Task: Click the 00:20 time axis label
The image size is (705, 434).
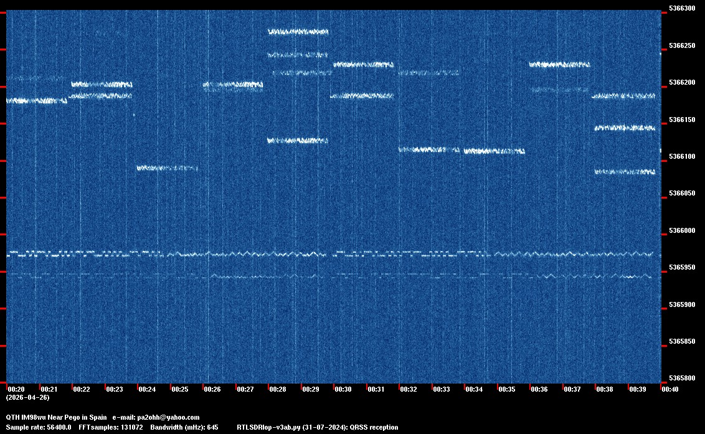Action: point(16,389)
